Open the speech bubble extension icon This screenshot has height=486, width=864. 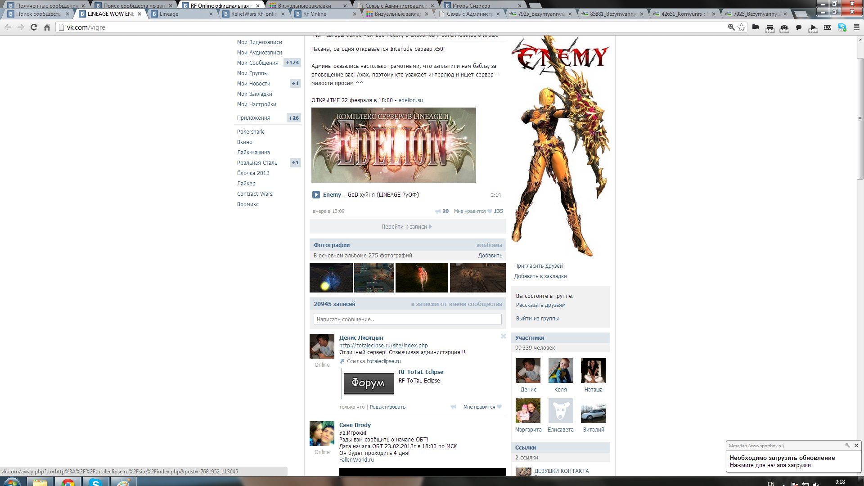point(799,27)
